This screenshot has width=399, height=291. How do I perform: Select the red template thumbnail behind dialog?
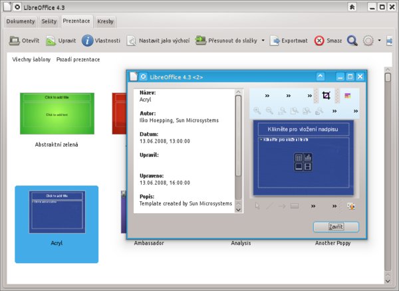119,114
